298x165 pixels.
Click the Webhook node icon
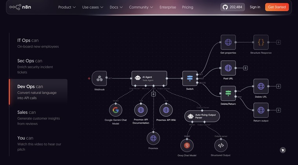pyautogui.click(x=99, y=78)
